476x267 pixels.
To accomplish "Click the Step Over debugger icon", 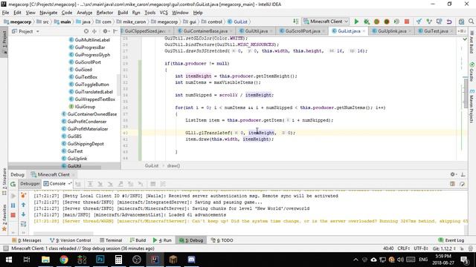I will pos(90,184).
